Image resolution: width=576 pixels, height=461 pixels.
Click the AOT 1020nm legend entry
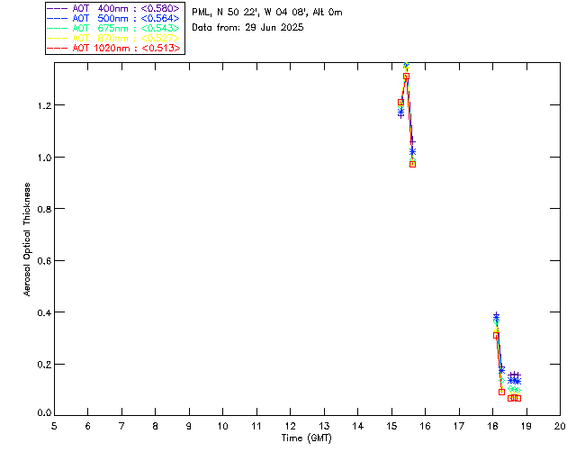[114, 48]
